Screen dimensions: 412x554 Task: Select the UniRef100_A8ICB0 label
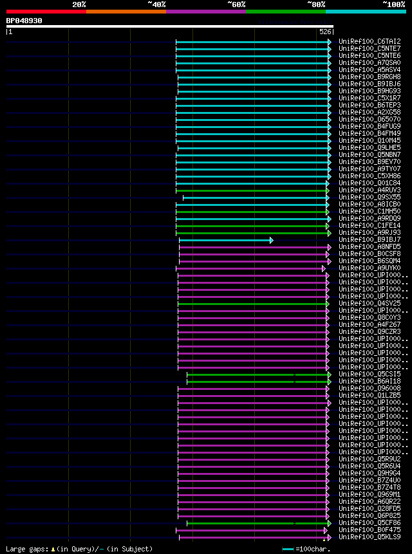(x=370, y=204)
